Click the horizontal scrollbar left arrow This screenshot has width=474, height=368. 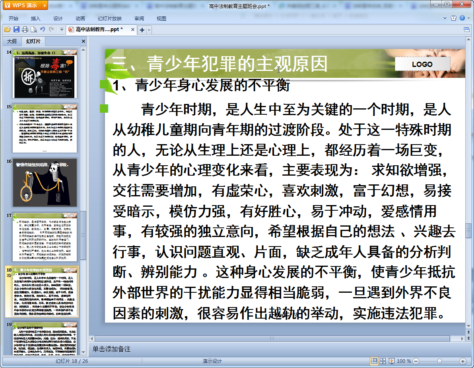[91, 338]
